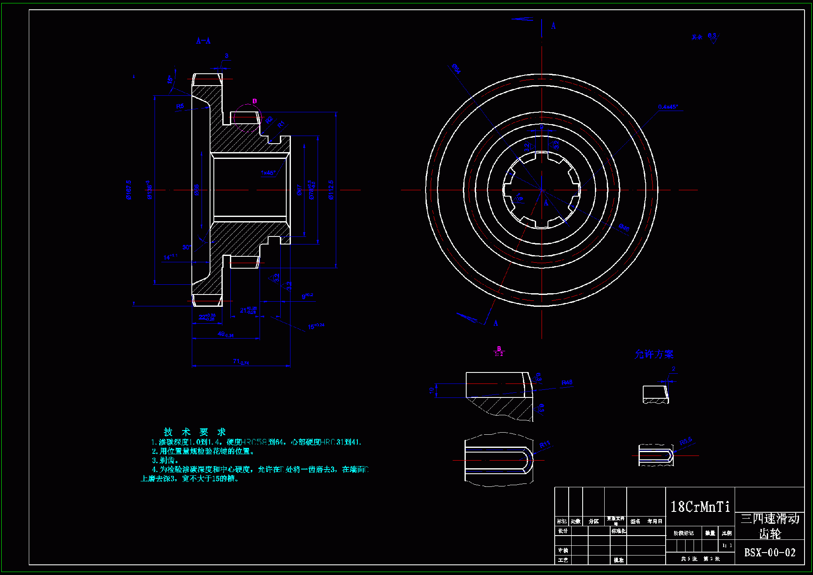813x575 pixels.
Task: Click the magenta detail B circle label
Action: 254,101
